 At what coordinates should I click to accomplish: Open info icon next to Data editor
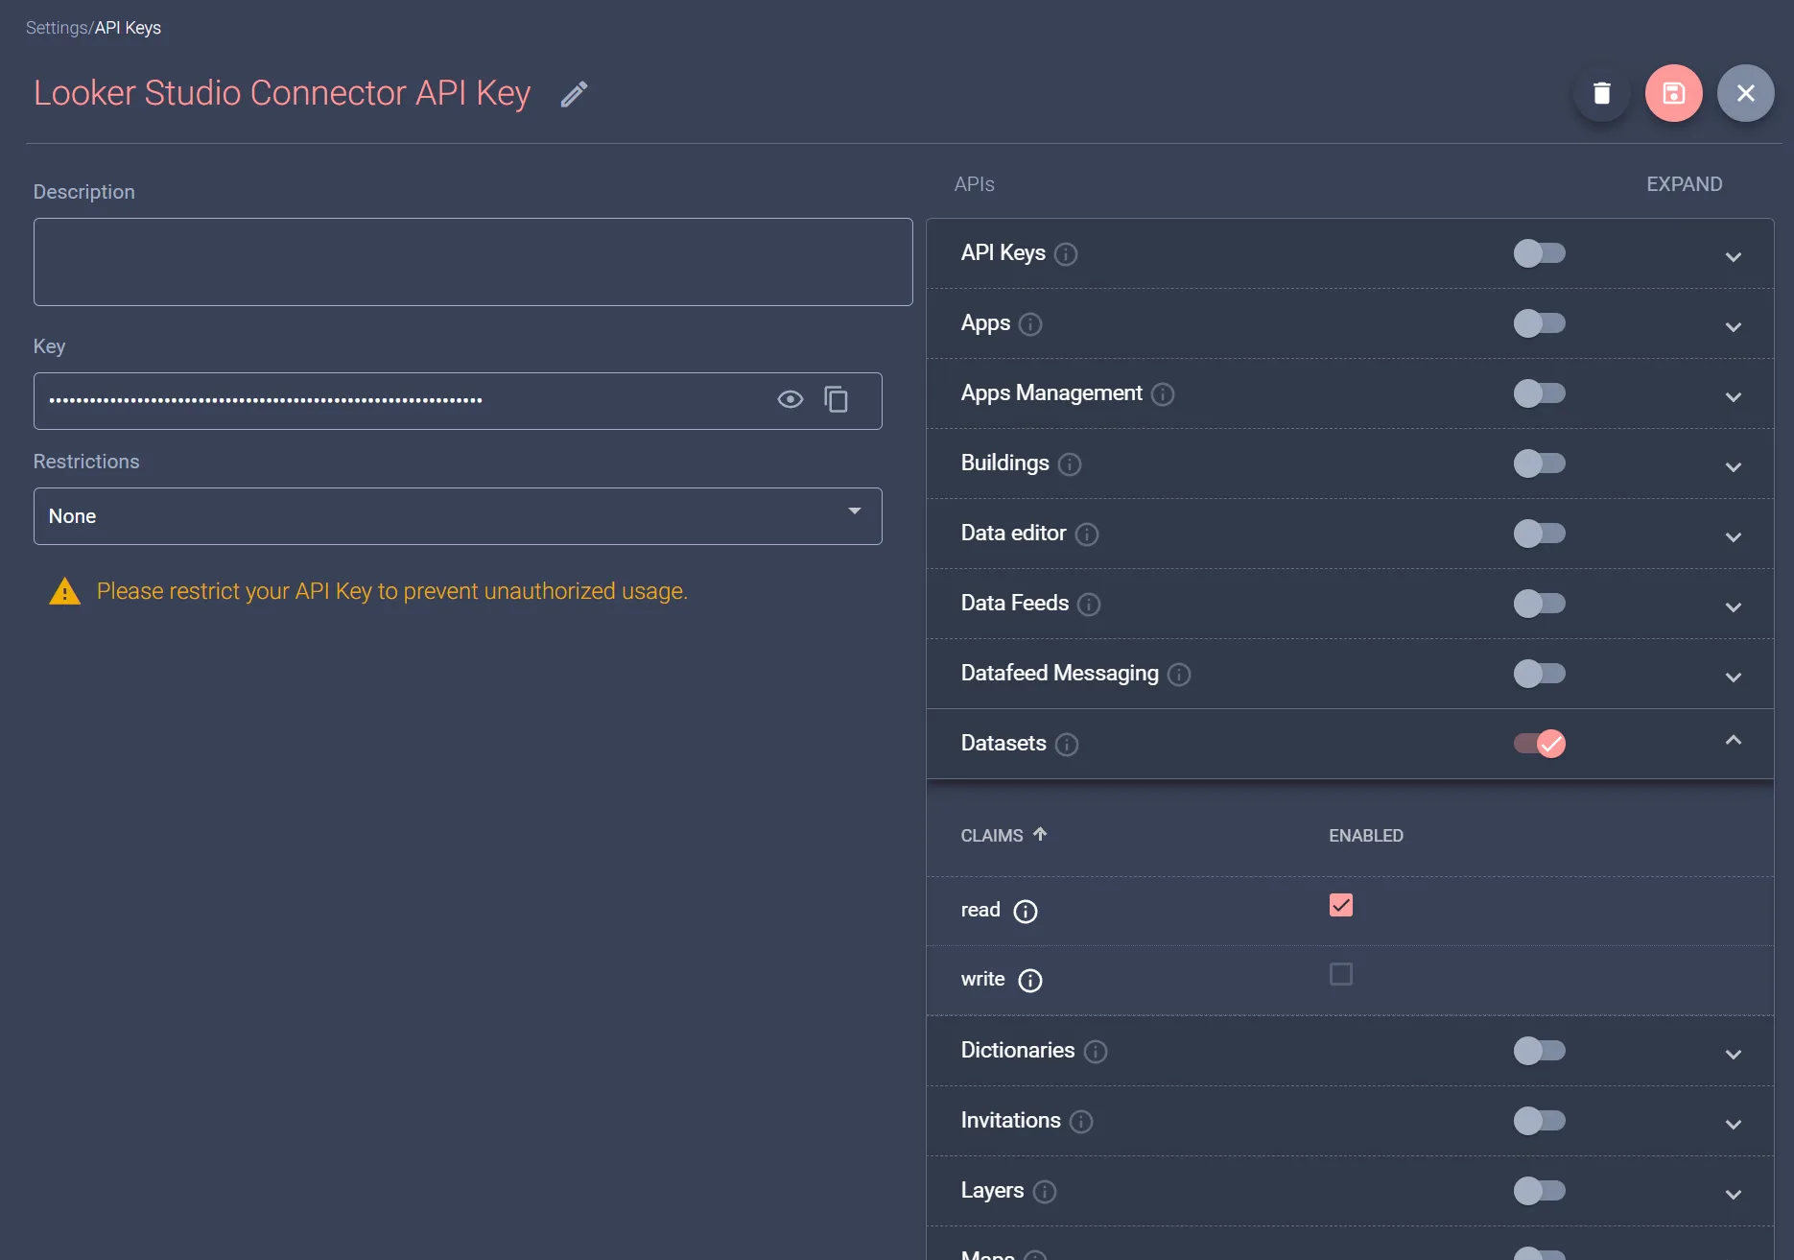click(x=1087, y=535)
